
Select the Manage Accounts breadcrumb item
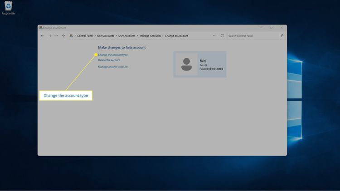click(x=150, y=36)
